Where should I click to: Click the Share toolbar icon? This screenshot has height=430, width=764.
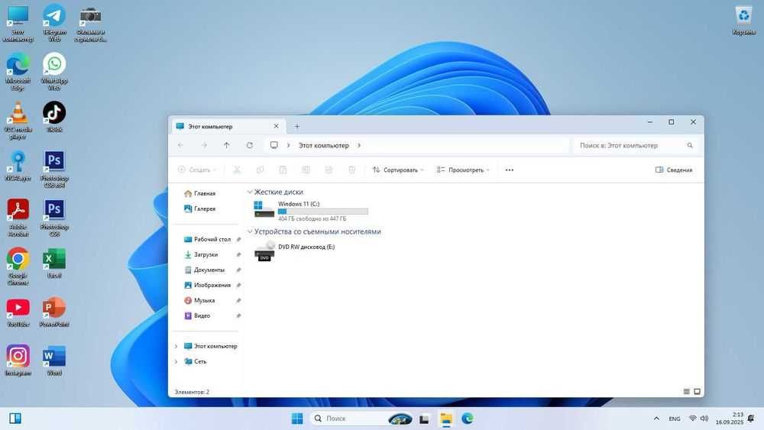pyautogui.click(x=329, y=170)
